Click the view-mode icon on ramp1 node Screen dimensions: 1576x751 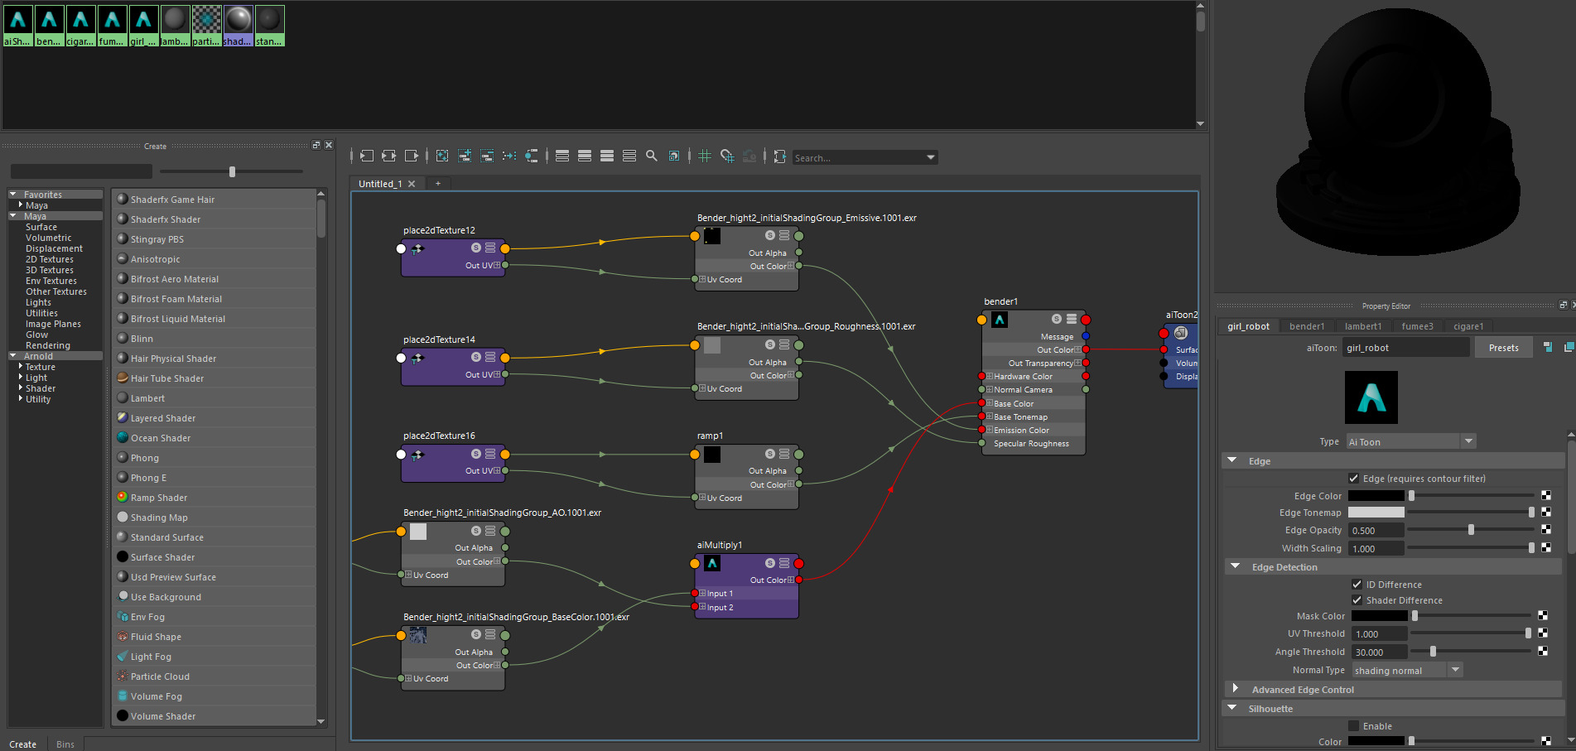tap(784, 454)
